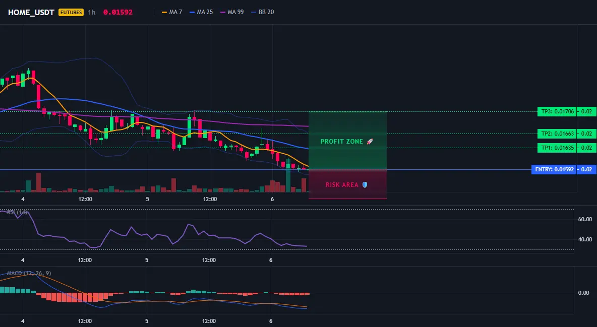Click the HOME_USDT symbol name

(x=31, y=12)
